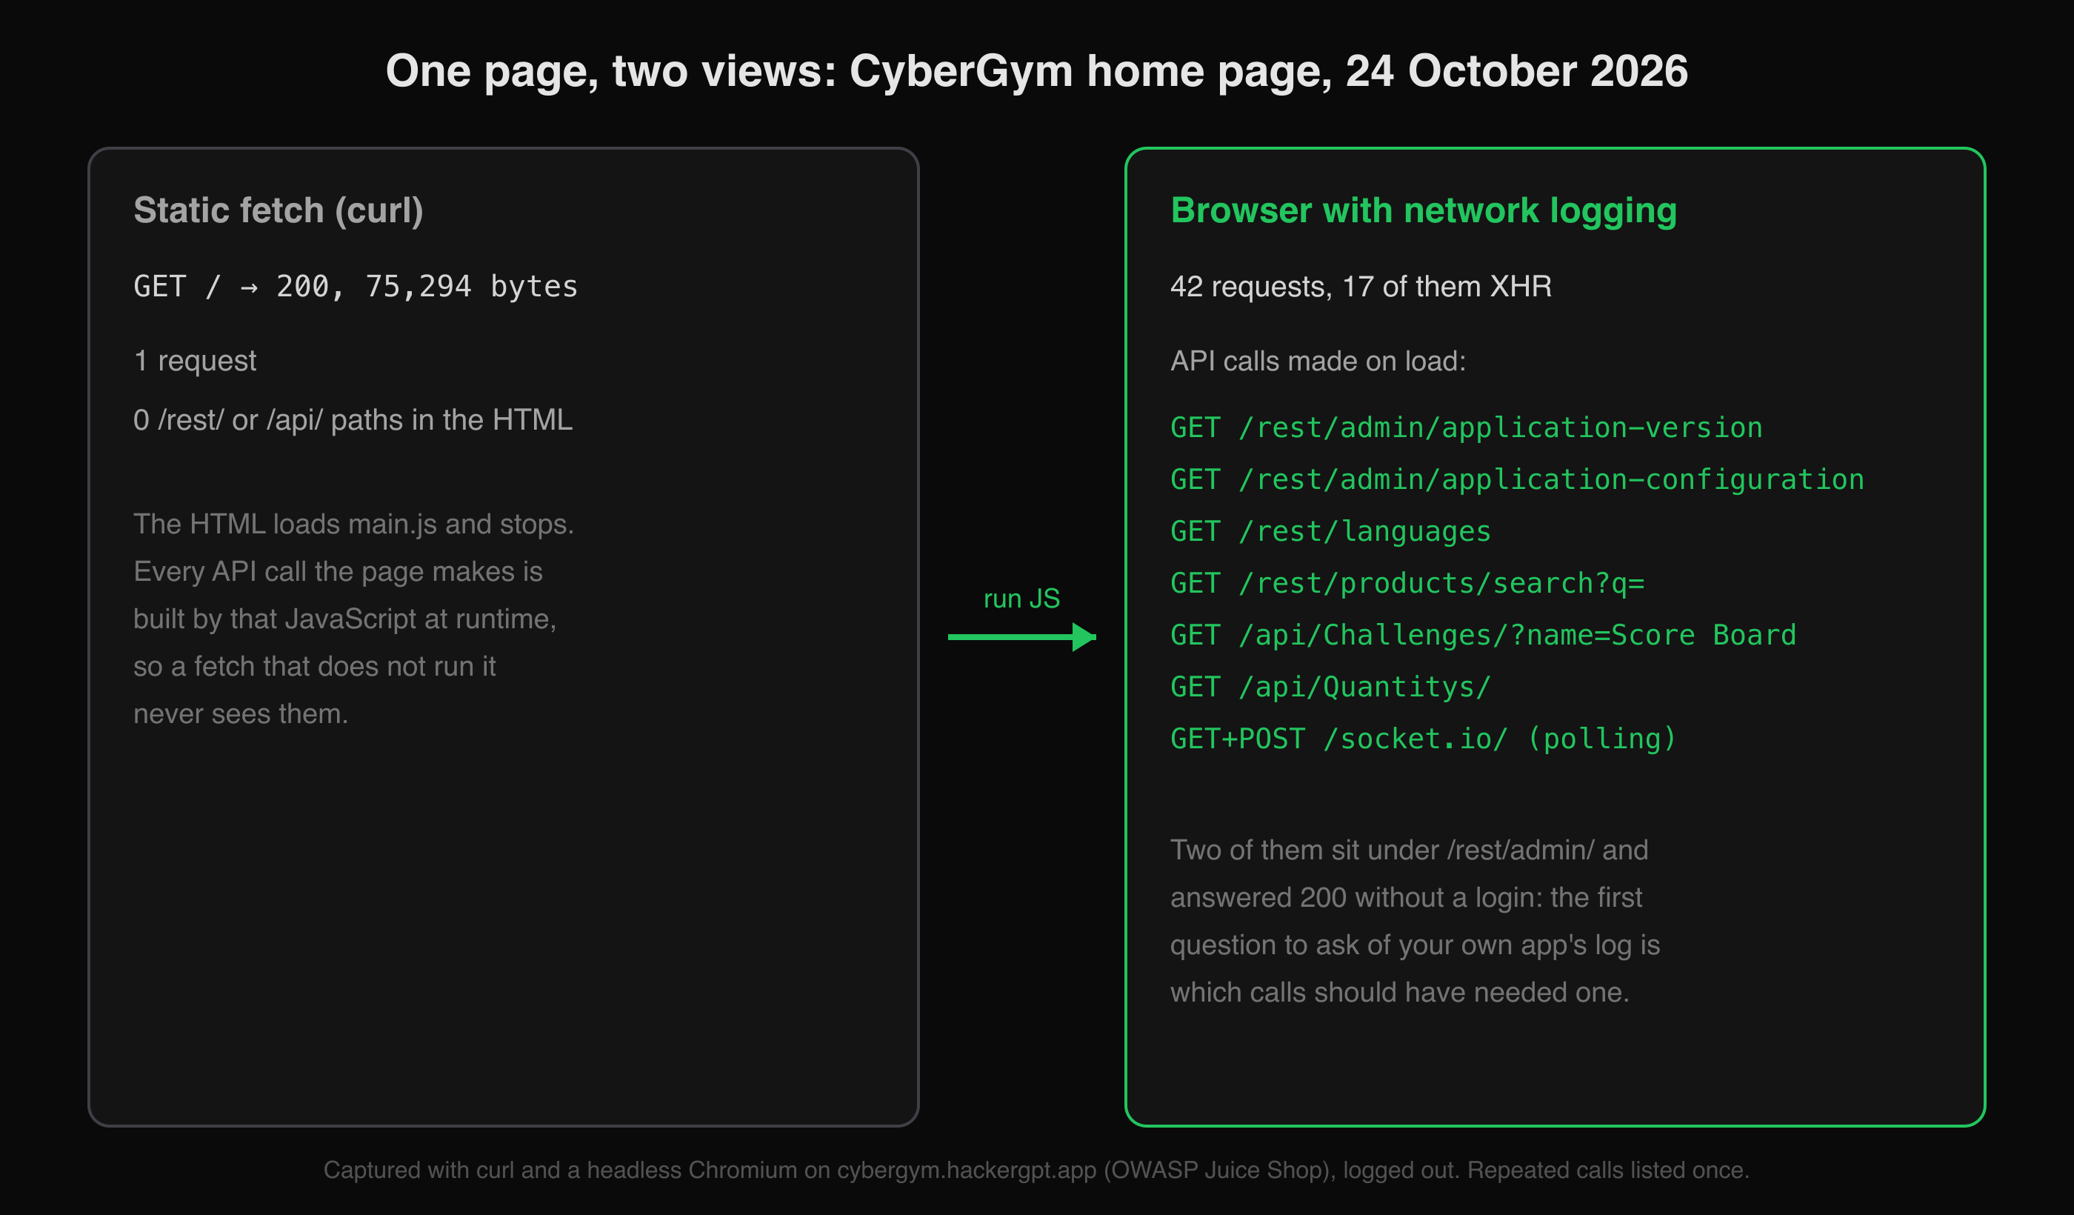Select 'GET /rest/admin/application-version' line
Image resolution: width=2074 pixels, height=1215 pixels.
click(1466, 428)
